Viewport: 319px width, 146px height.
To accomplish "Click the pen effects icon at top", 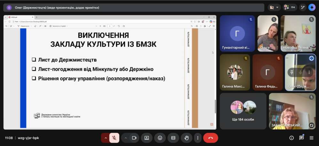I will pyautogui.click(x=302, y=7).
